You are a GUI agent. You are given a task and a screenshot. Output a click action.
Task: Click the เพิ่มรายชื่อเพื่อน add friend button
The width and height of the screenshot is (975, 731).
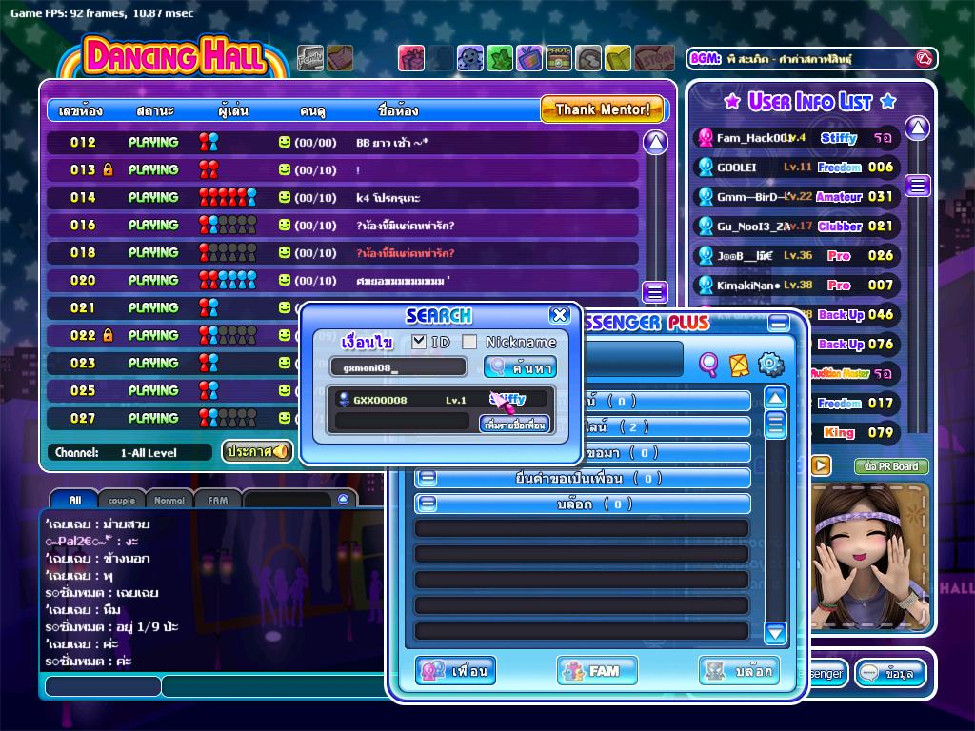[x=514, y=425]
